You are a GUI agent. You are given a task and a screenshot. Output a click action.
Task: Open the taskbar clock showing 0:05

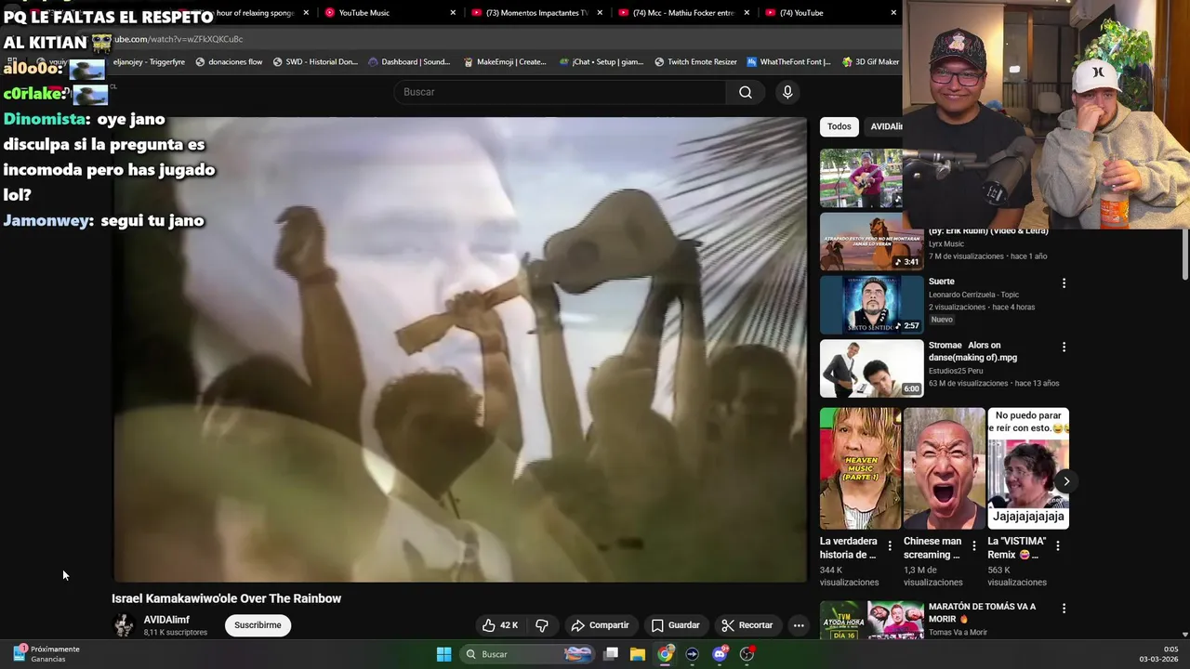point(1159,654)
